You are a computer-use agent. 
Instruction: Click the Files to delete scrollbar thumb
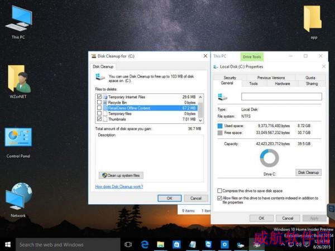200,110
